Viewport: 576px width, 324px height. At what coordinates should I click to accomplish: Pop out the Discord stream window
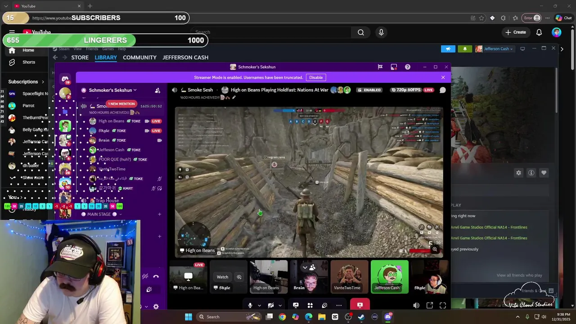click(430, 306)
